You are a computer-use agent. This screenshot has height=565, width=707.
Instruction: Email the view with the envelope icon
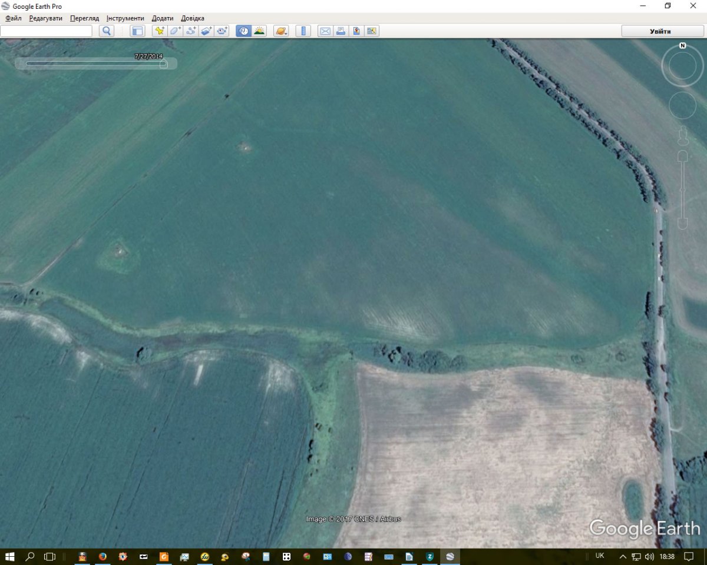point(325,31)
